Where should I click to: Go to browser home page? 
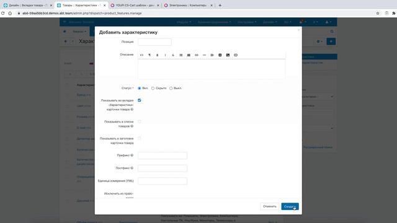click(10, 13)
